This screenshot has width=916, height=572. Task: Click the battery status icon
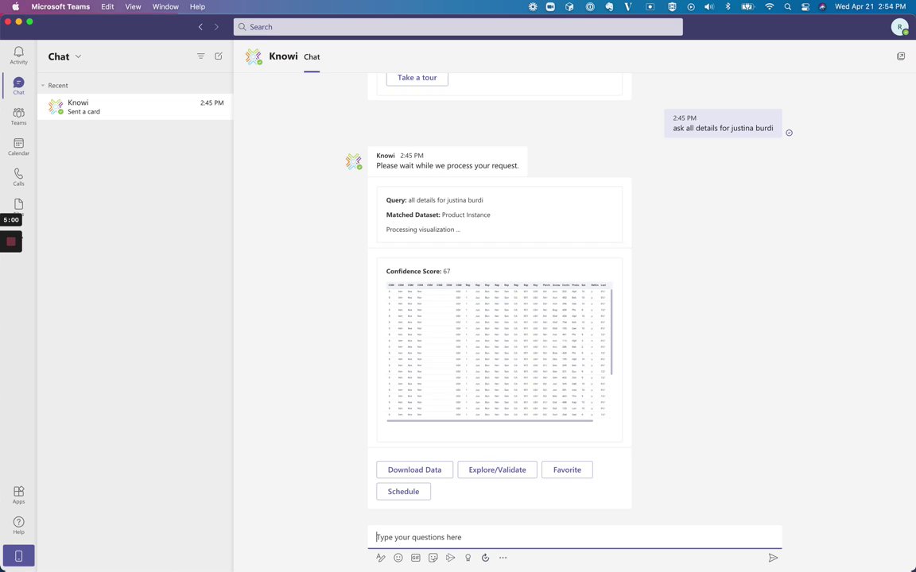(747, 6)
